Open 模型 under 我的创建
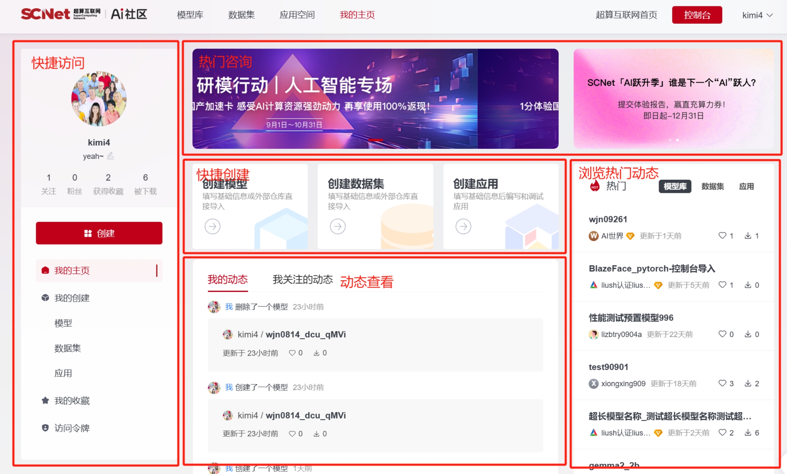 [x=63, y=323]
